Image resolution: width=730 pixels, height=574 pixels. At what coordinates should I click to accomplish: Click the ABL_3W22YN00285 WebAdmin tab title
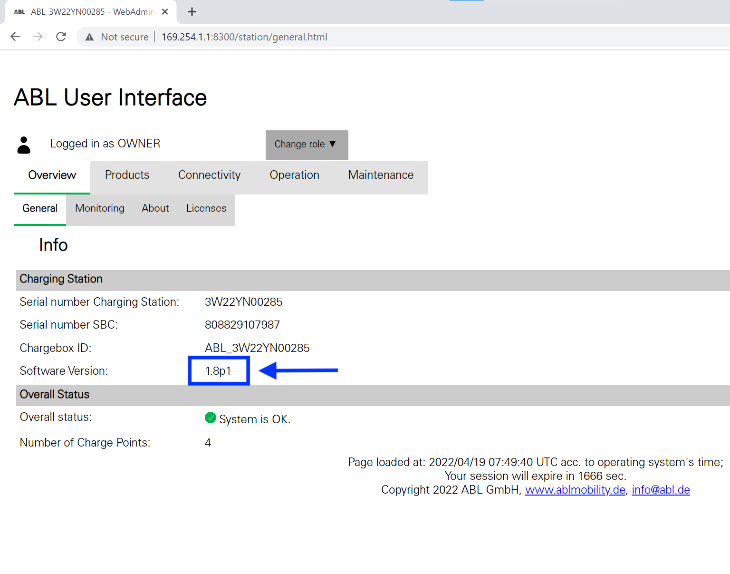pos(93,12)
